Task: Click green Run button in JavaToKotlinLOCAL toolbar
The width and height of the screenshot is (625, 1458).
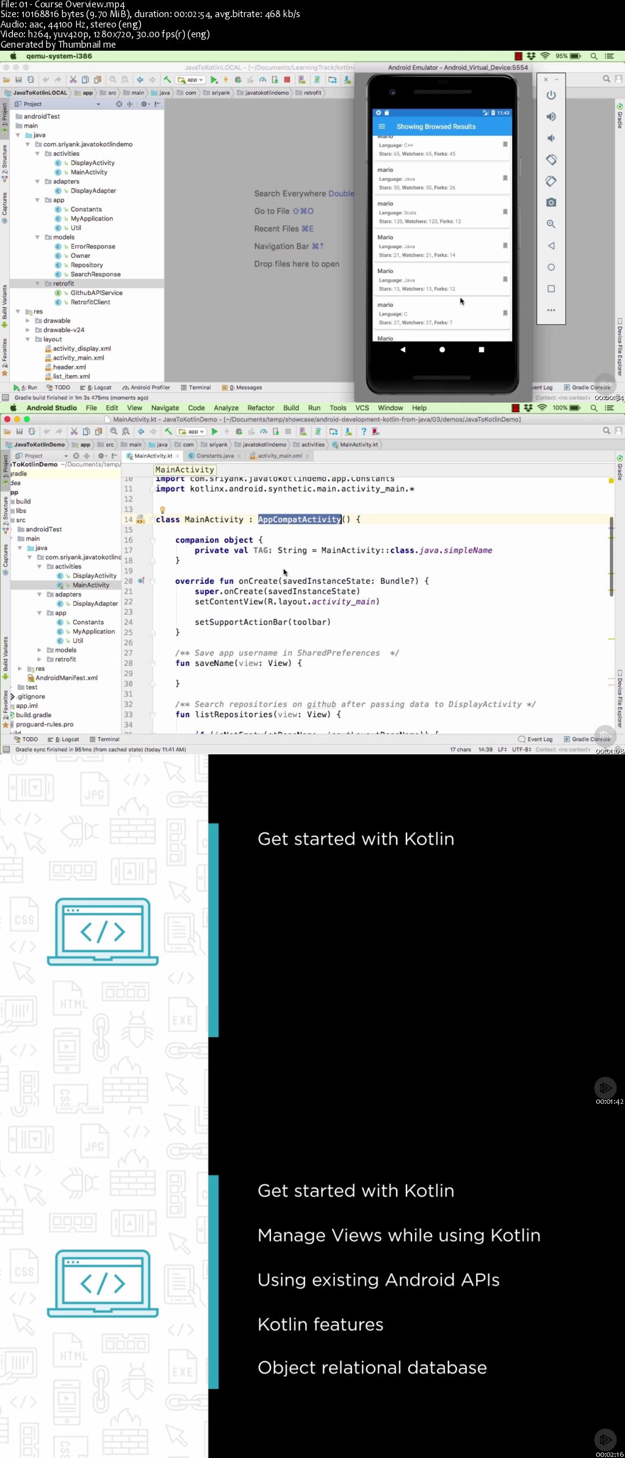Action: point(214,80)
